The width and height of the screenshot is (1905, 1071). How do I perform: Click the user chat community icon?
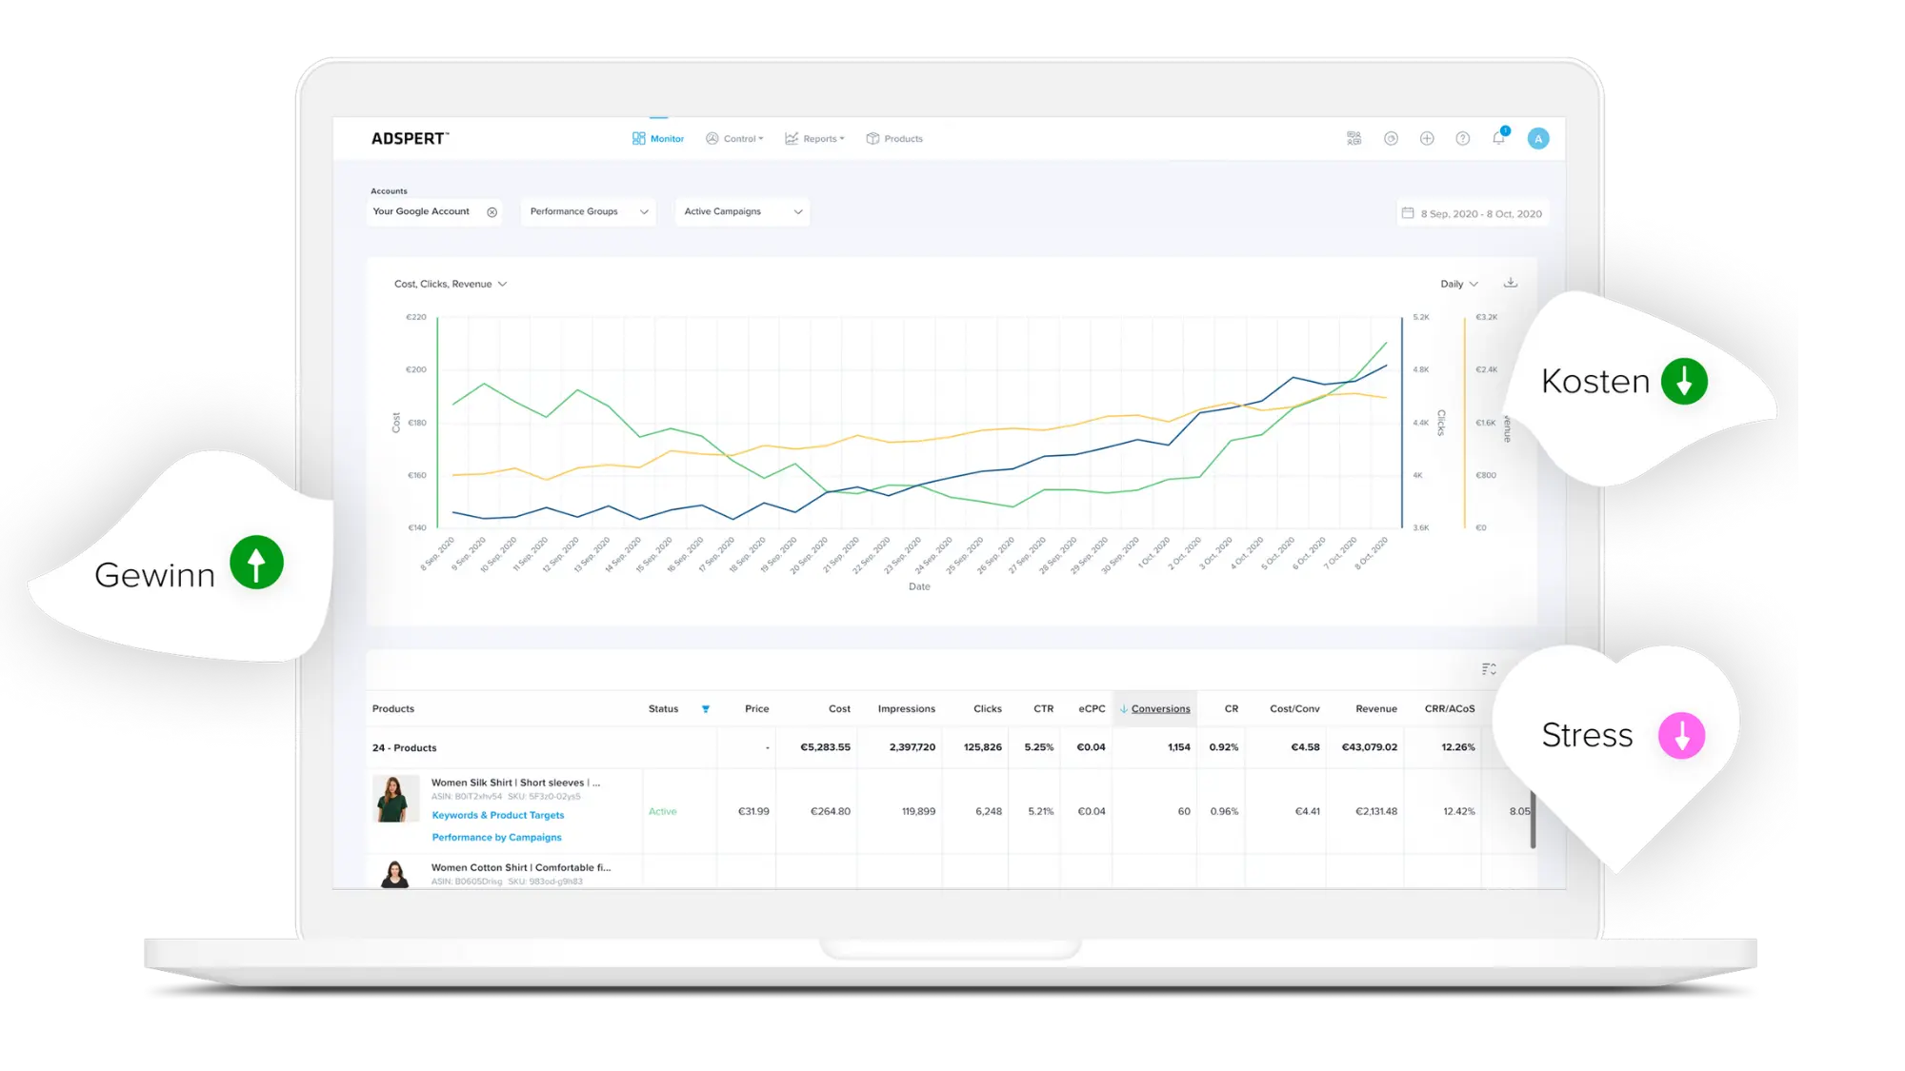pyautogui.click(x=1354, y=138)
